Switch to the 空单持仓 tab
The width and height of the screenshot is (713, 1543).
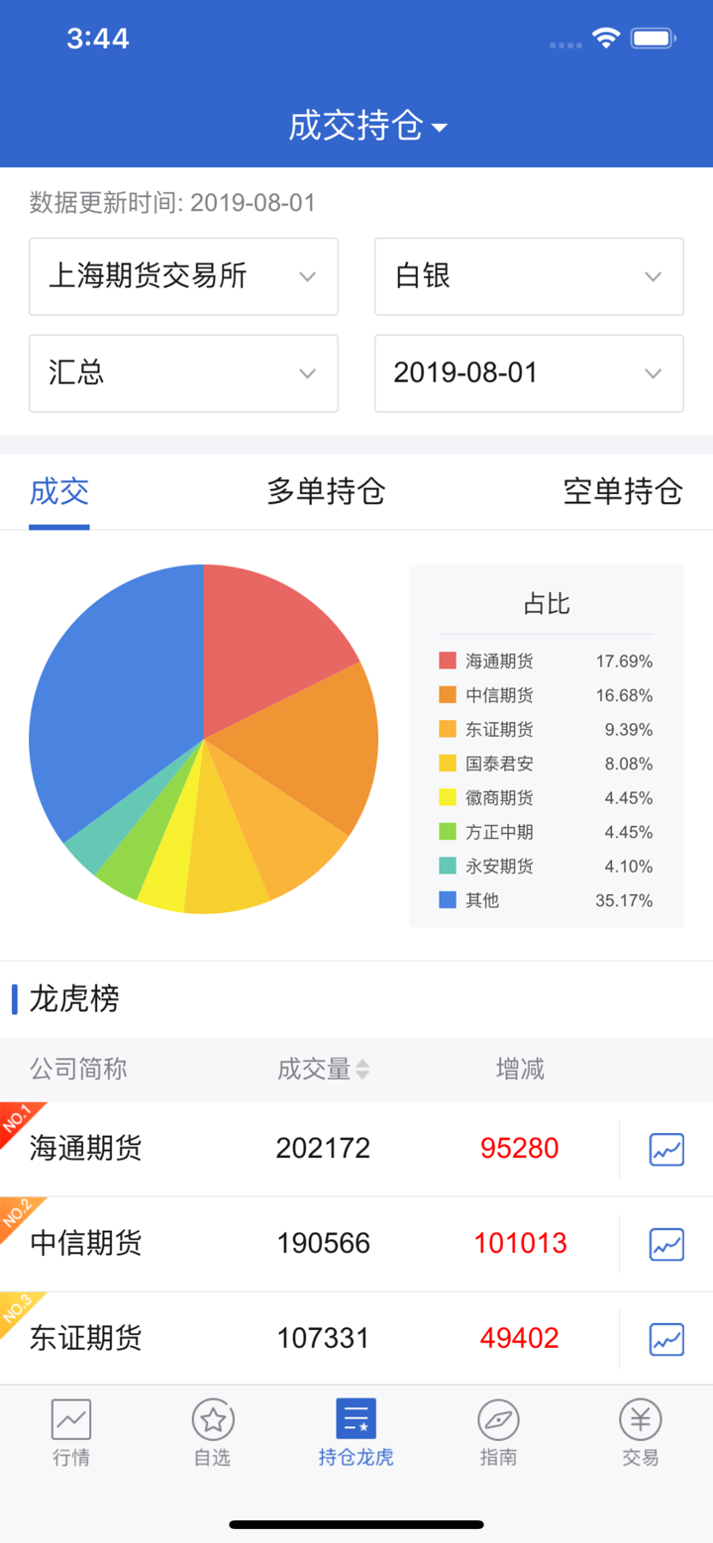(623, 491)
